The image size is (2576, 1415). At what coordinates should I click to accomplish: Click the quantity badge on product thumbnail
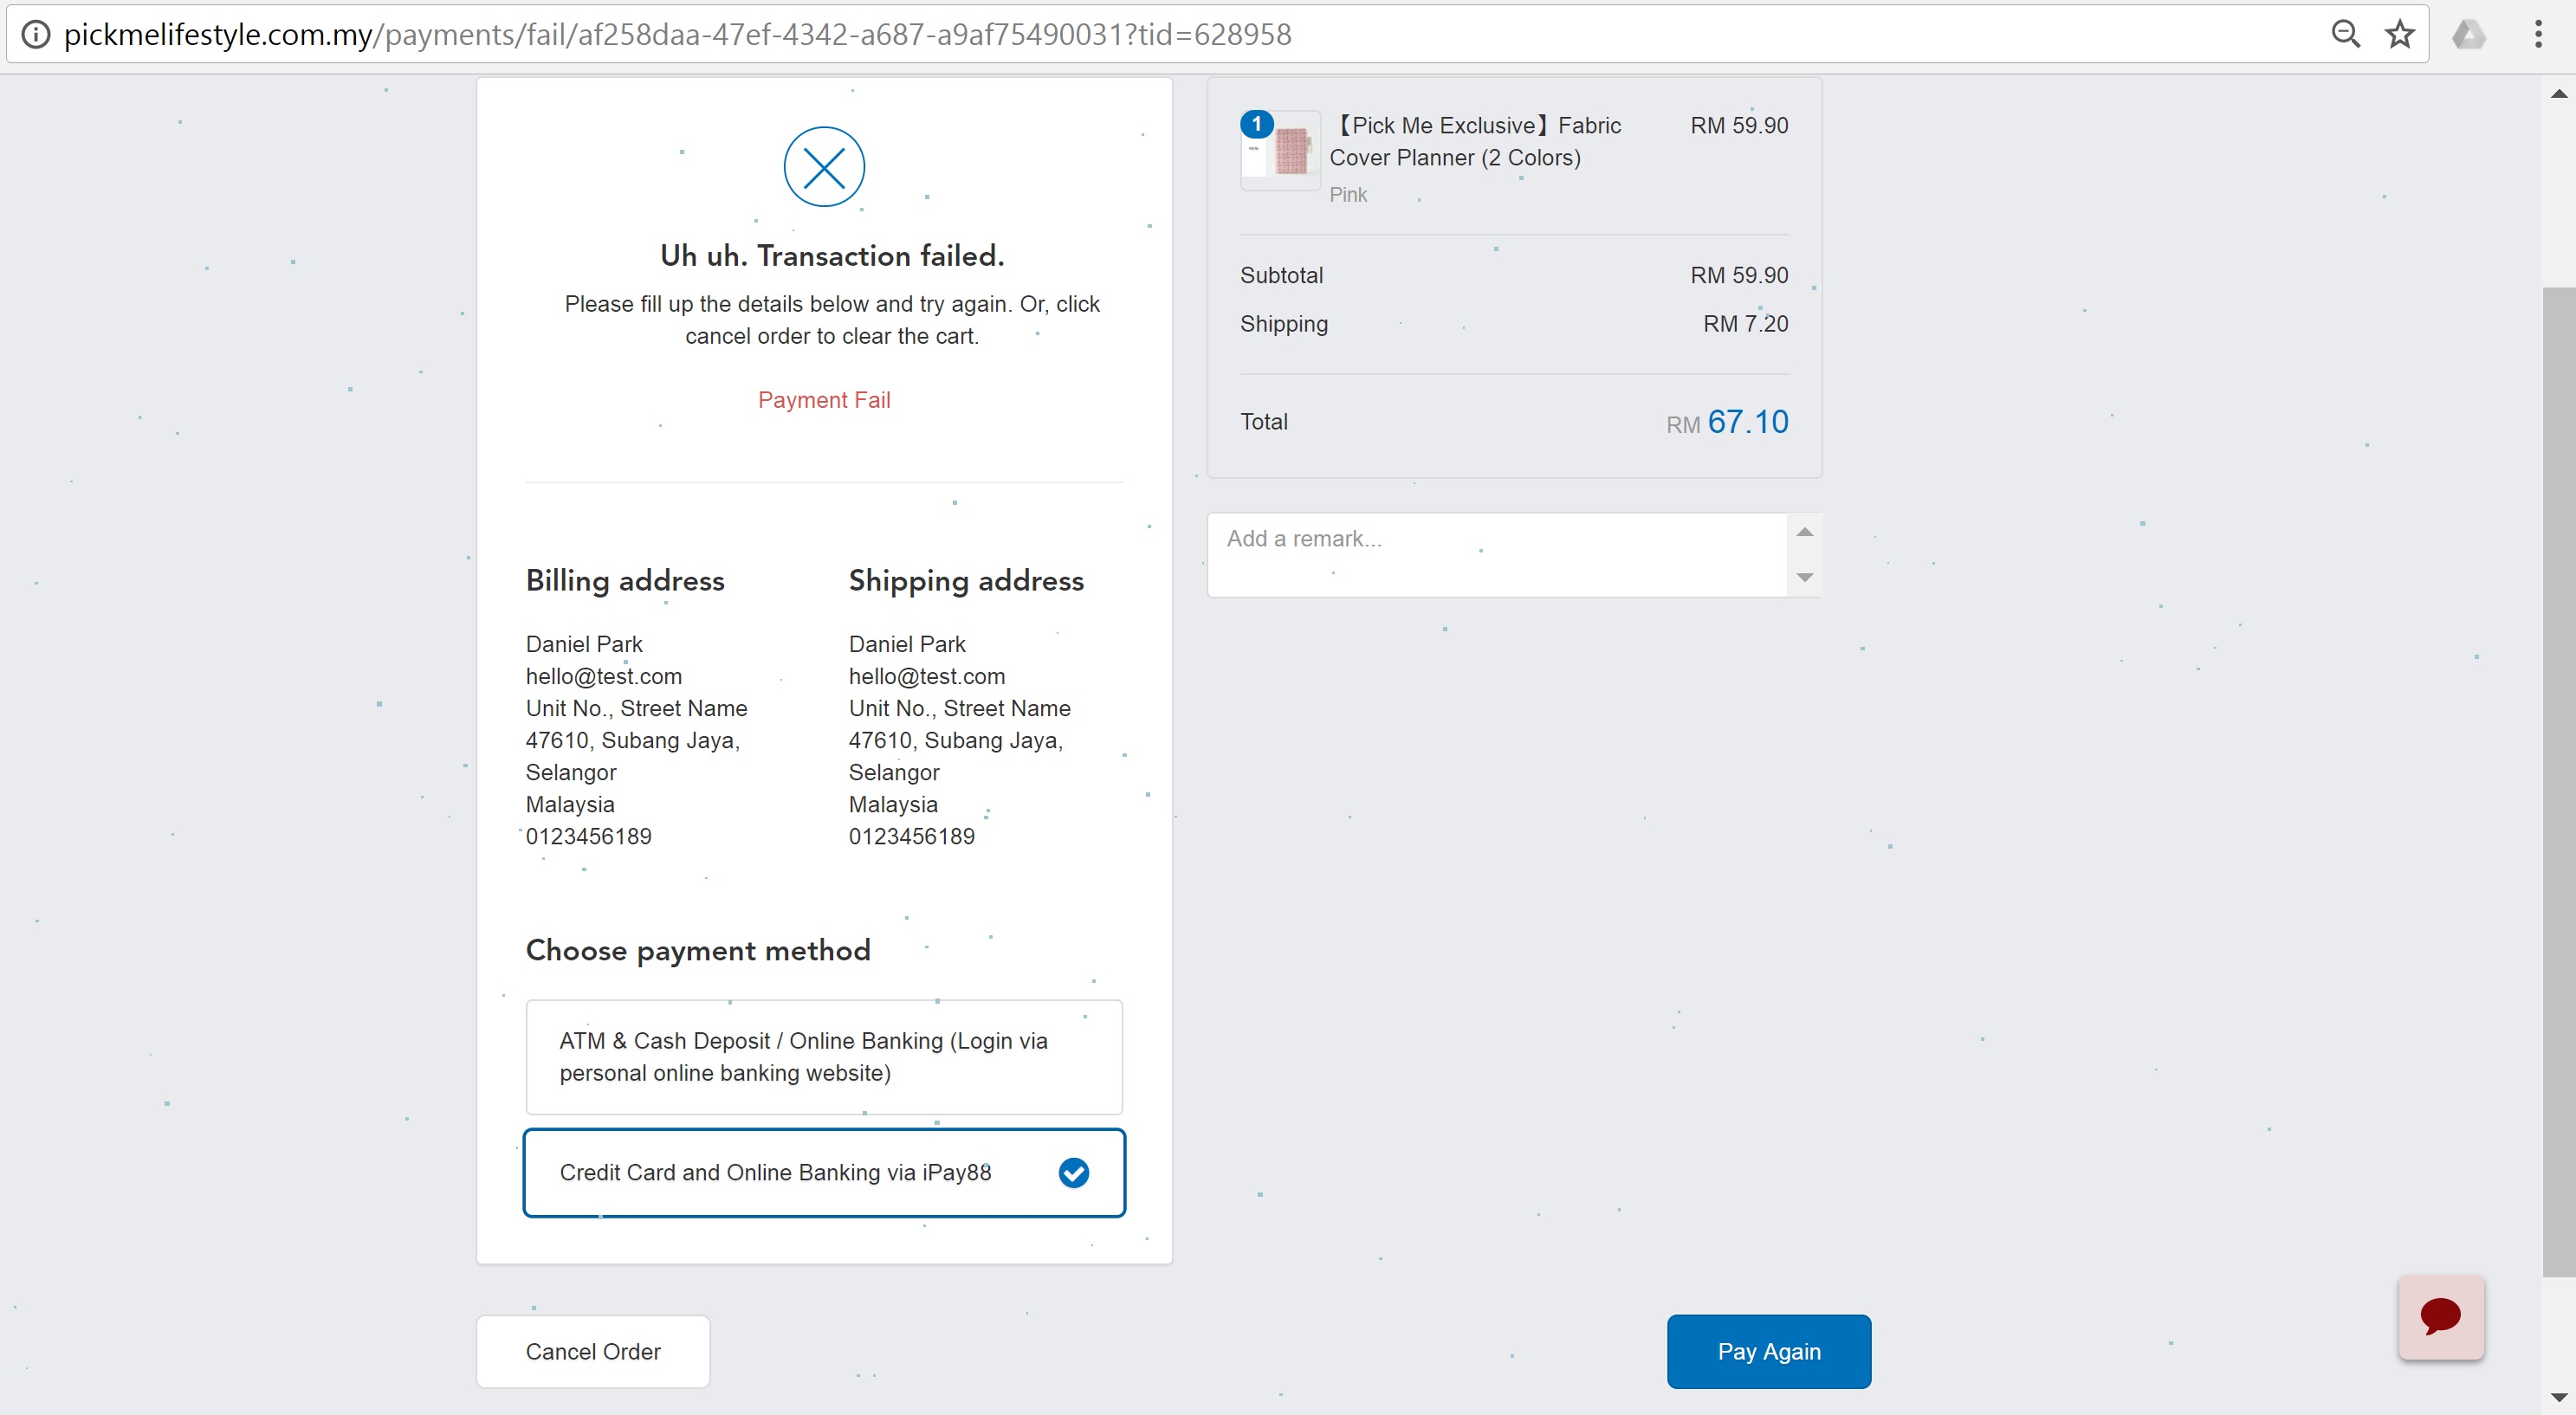1256,124
